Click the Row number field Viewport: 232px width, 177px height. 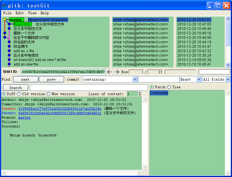pyautogui.click(x=136, y=72)
